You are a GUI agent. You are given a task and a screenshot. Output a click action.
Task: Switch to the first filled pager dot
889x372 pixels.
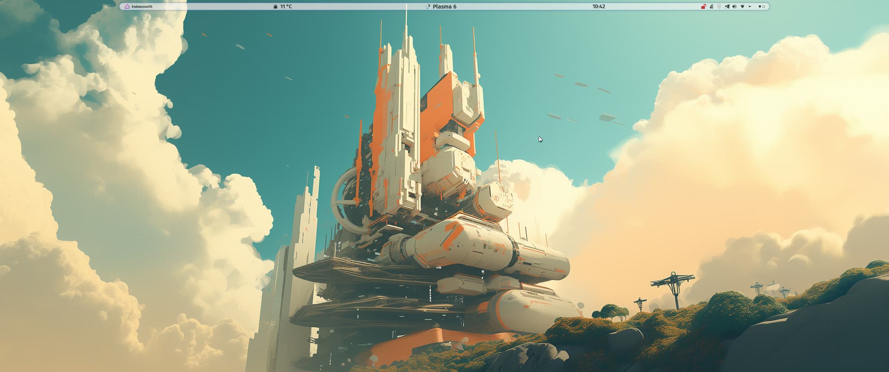click(760, 6)
